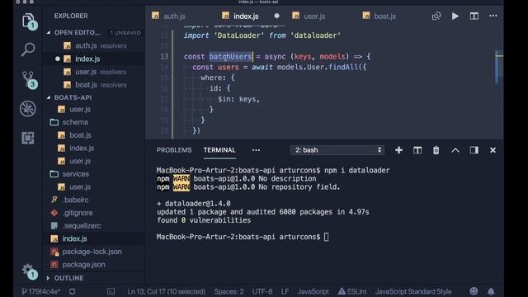
Task: Click the terminal icon in status bar
Action: click(111, 291)
